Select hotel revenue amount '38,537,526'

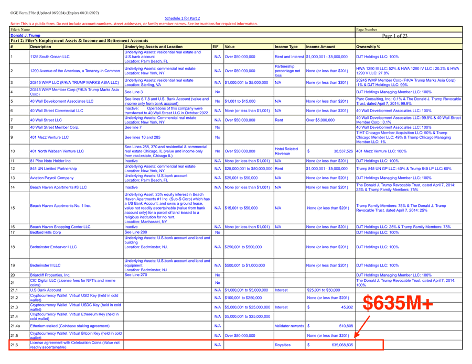pyautogui.click(x=343, y=151)
